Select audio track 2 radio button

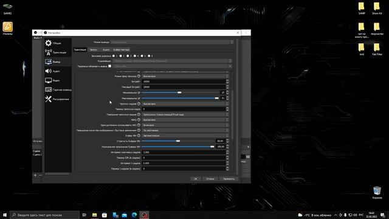click(x=120, y=56)
